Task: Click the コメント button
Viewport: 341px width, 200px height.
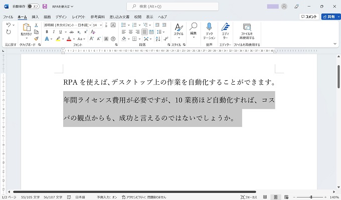Action: tap(309, 17)
